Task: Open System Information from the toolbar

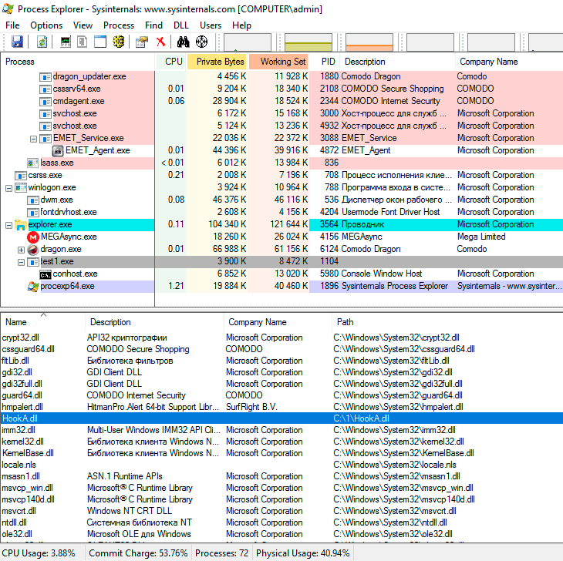Action: point(66,42)
